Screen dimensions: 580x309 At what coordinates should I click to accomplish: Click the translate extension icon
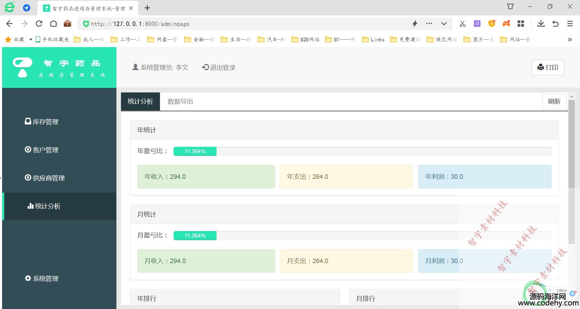pyautogui.click(x=477, y=24)
